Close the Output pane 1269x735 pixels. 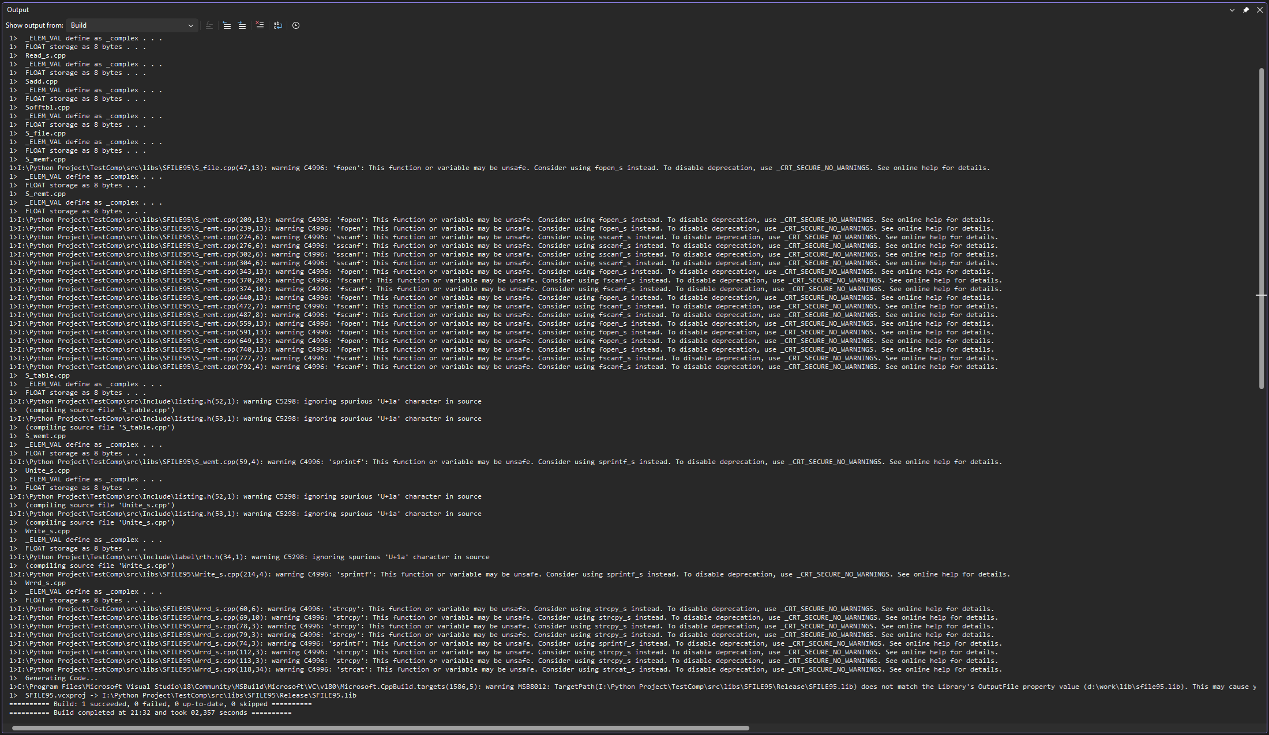pos(1260,10)
